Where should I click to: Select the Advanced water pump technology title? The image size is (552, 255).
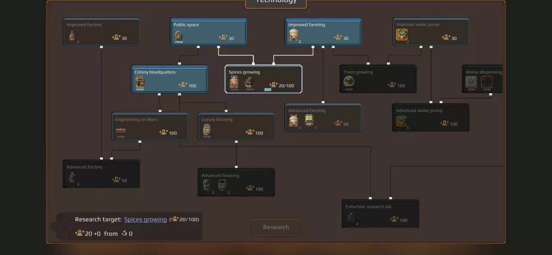click(419, 111)
